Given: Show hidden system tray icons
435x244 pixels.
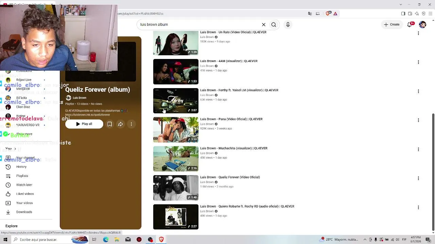Looking at the screenshot, I should (x=365, y=240).
